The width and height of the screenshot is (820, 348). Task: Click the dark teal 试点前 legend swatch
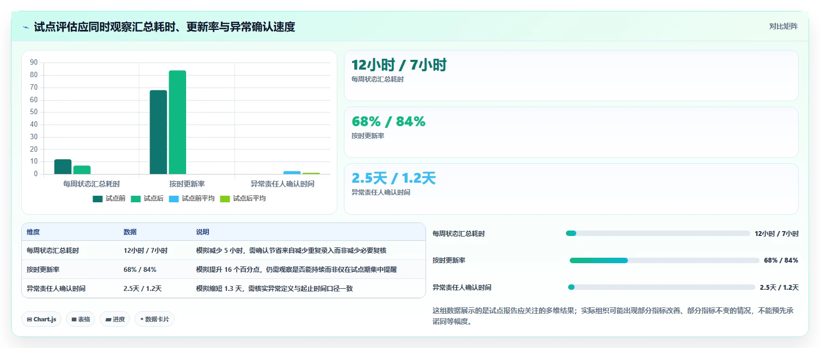[x=97, y=198]
